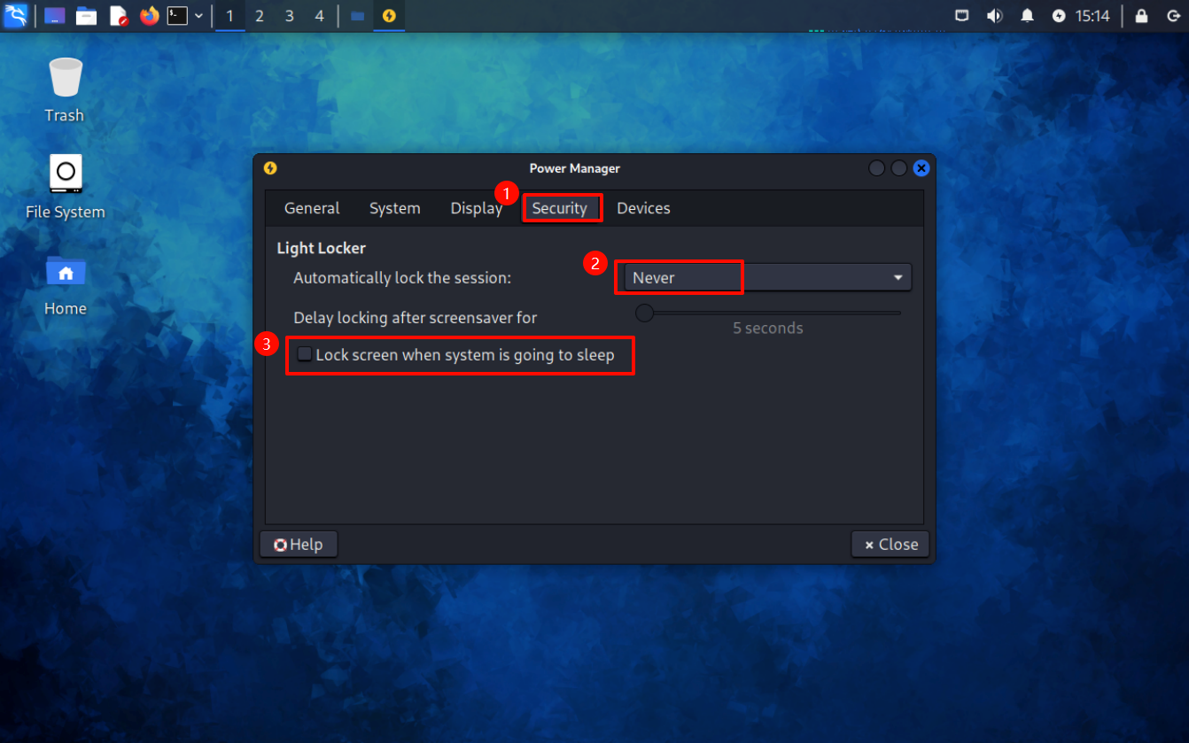Switch to the General tab
Viewport: 1189px width, 743px height.
[x=312, y=208]
